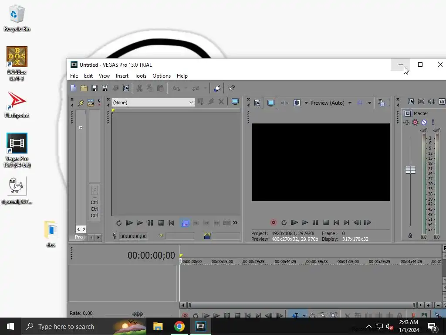
Task: Click the lightning bolt icon in Project Media
Action: 81,103
